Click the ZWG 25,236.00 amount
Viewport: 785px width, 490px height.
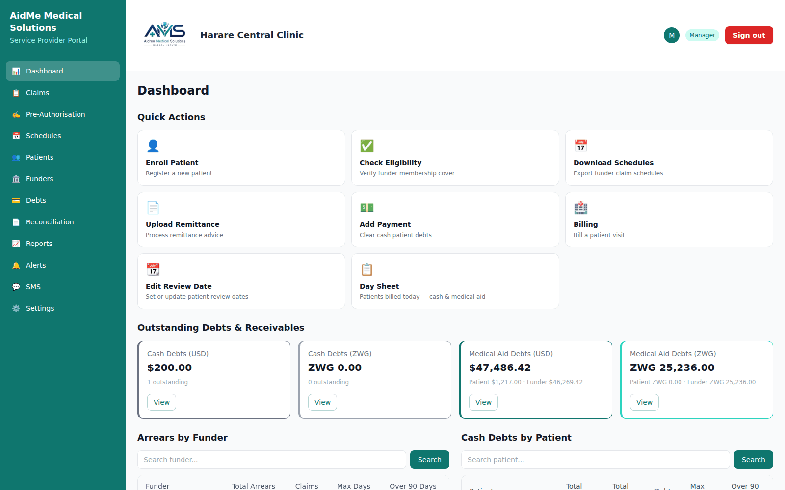tap(672, 367)
